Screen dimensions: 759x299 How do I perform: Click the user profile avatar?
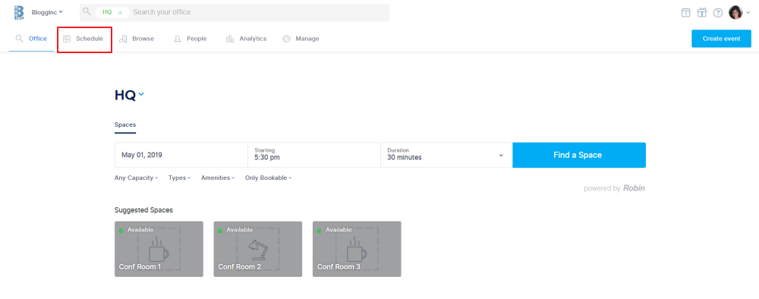(x=735, y=12)
